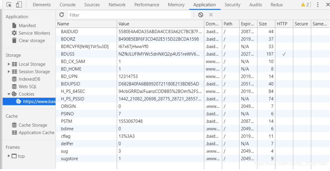This screenshot has width=330, height=171.
Task: Open the DevTools three-dot menu
Action: click(x=318, y=5)
